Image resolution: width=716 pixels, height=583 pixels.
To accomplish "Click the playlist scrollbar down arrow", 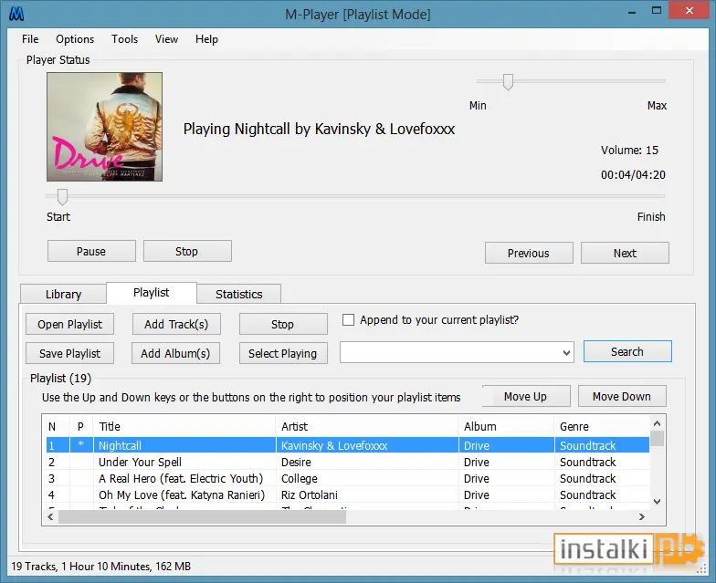I will point(658,502).
